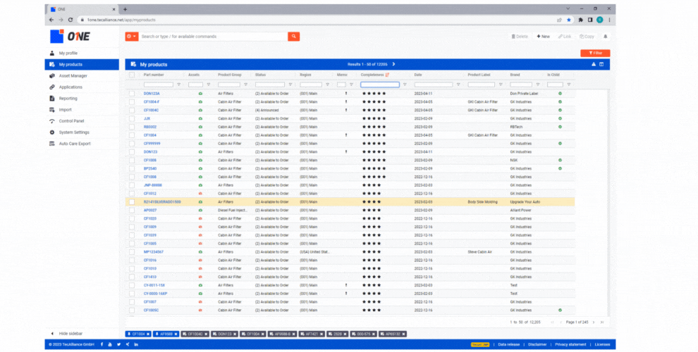Check the row checkbox for CF1004-F
The image size is (698, 352).
132,101
